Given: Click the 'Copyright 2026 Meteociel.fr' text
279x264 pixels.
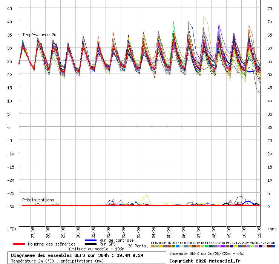Looking at the screenshot, I should [x=205, y=261].
